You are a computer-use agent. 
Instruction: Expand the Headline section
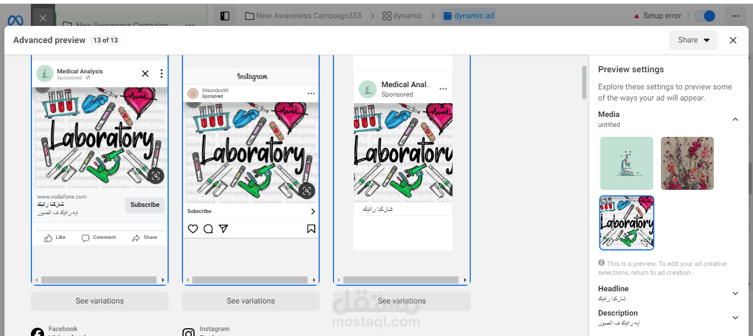[x=735, y=294]
